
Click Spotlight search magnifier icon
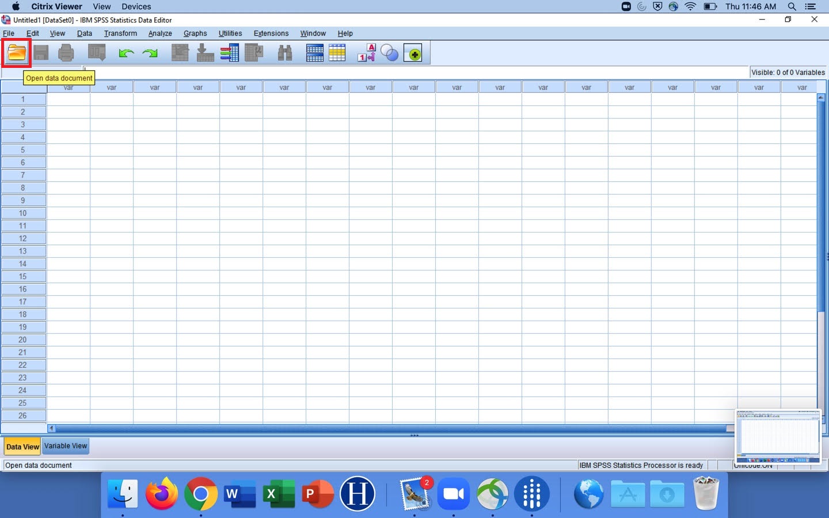(x=792, y=6)
